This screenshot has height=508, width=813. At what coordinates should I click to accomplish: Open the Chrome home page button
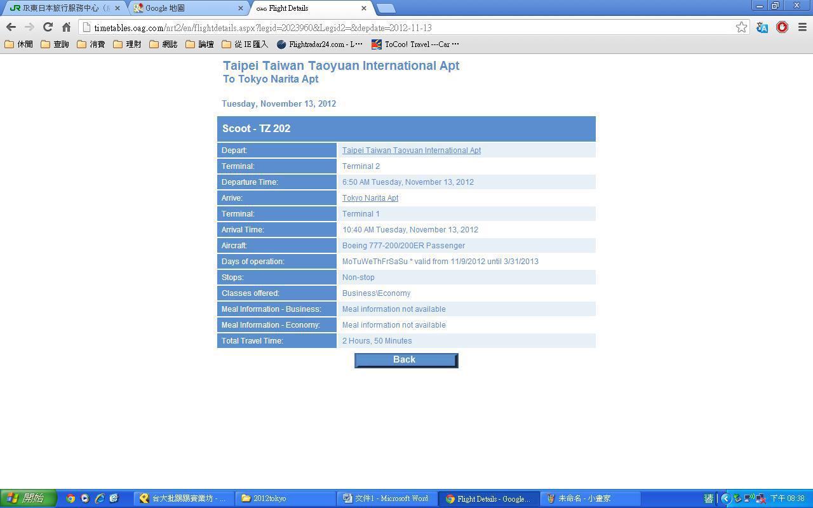(x=66, y=27)
